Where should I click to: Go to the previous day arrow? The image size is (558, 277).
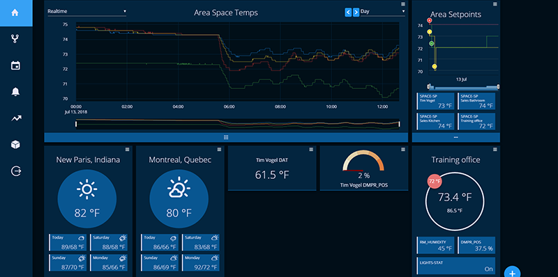[348, 13]
